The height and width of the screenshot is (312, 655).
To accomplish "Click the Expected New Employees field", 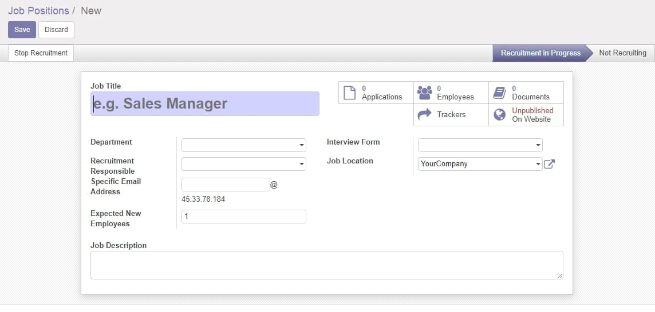I will click(x=243, y=217).
